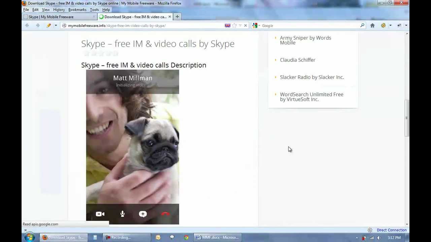Open the URL history dropdown arrow
The width and height of the screenshot is (431, 242).
click(240, 26)
